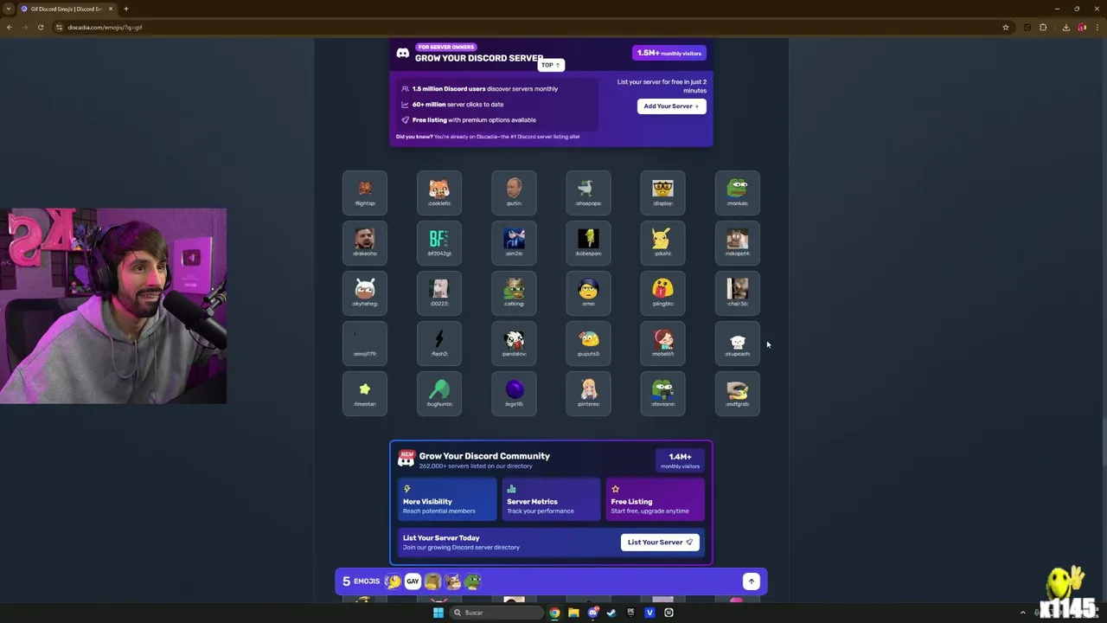Open the browser downloads panel

coord(1065,27)
